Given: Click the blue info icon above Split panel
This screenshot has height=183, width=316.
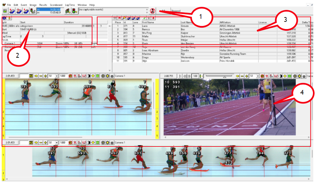Looking at the screenshot, I should click(4, 18).
